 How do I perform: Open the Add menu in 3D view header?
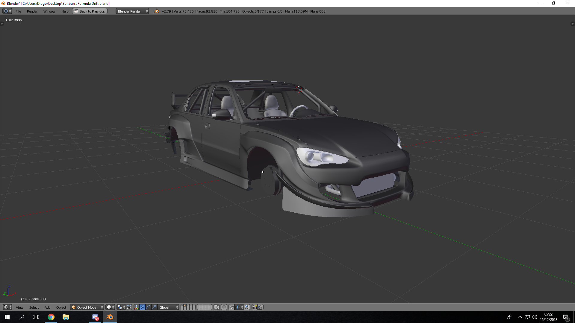[47, 307]
